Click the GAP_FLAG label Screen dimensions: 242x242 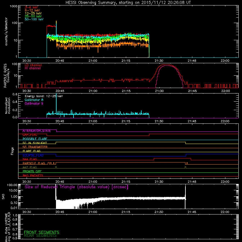tap(30, 135)
